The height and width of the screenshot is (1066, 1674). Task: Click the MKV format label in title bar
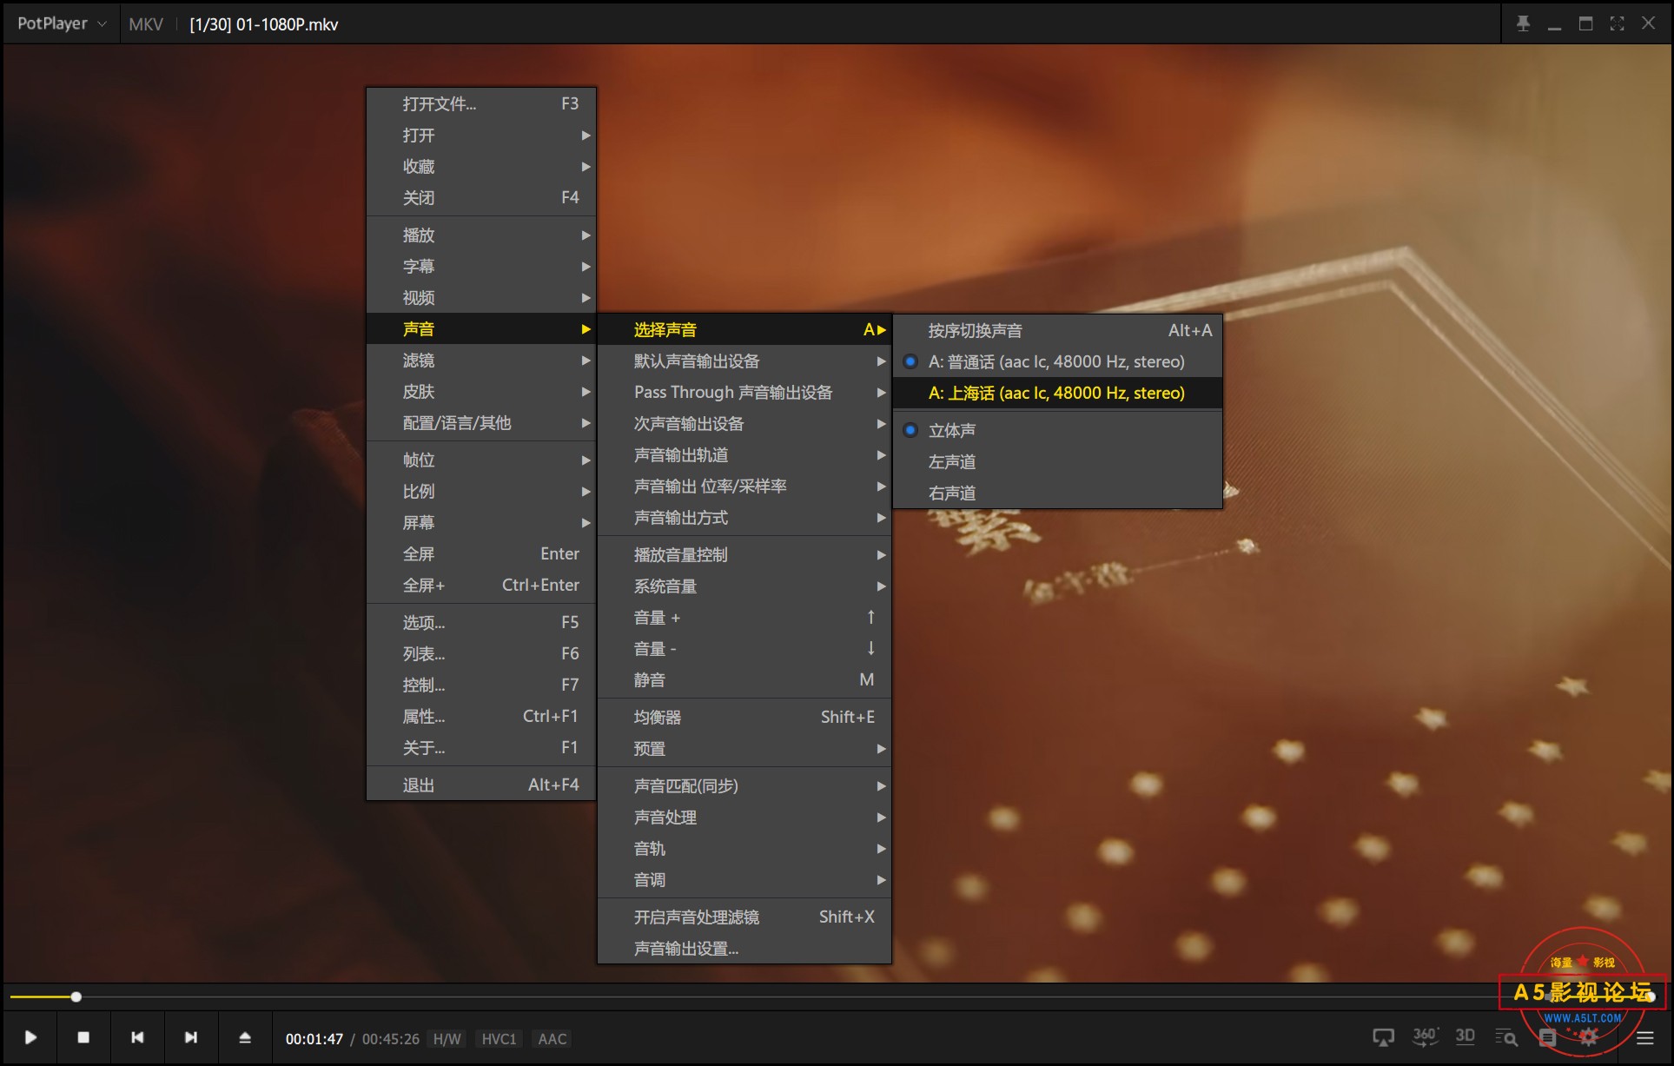click(146, 24)
